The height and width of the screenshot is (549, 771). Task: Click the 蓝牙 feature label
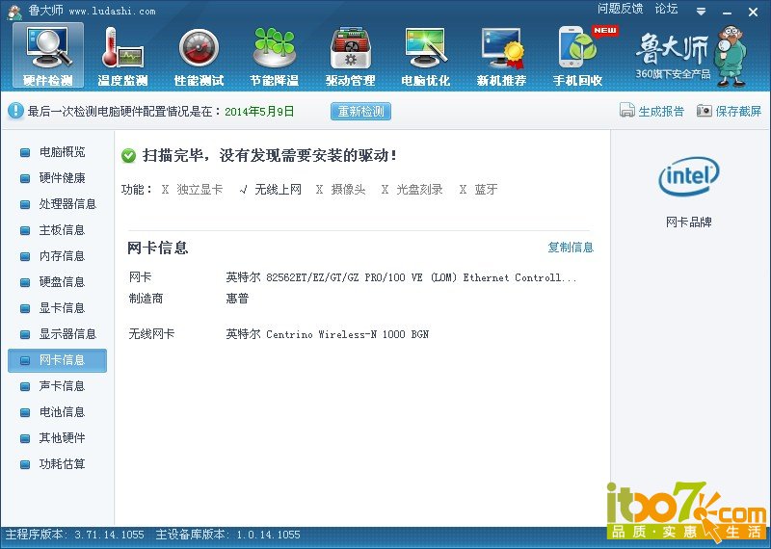[x=486, y=189]
